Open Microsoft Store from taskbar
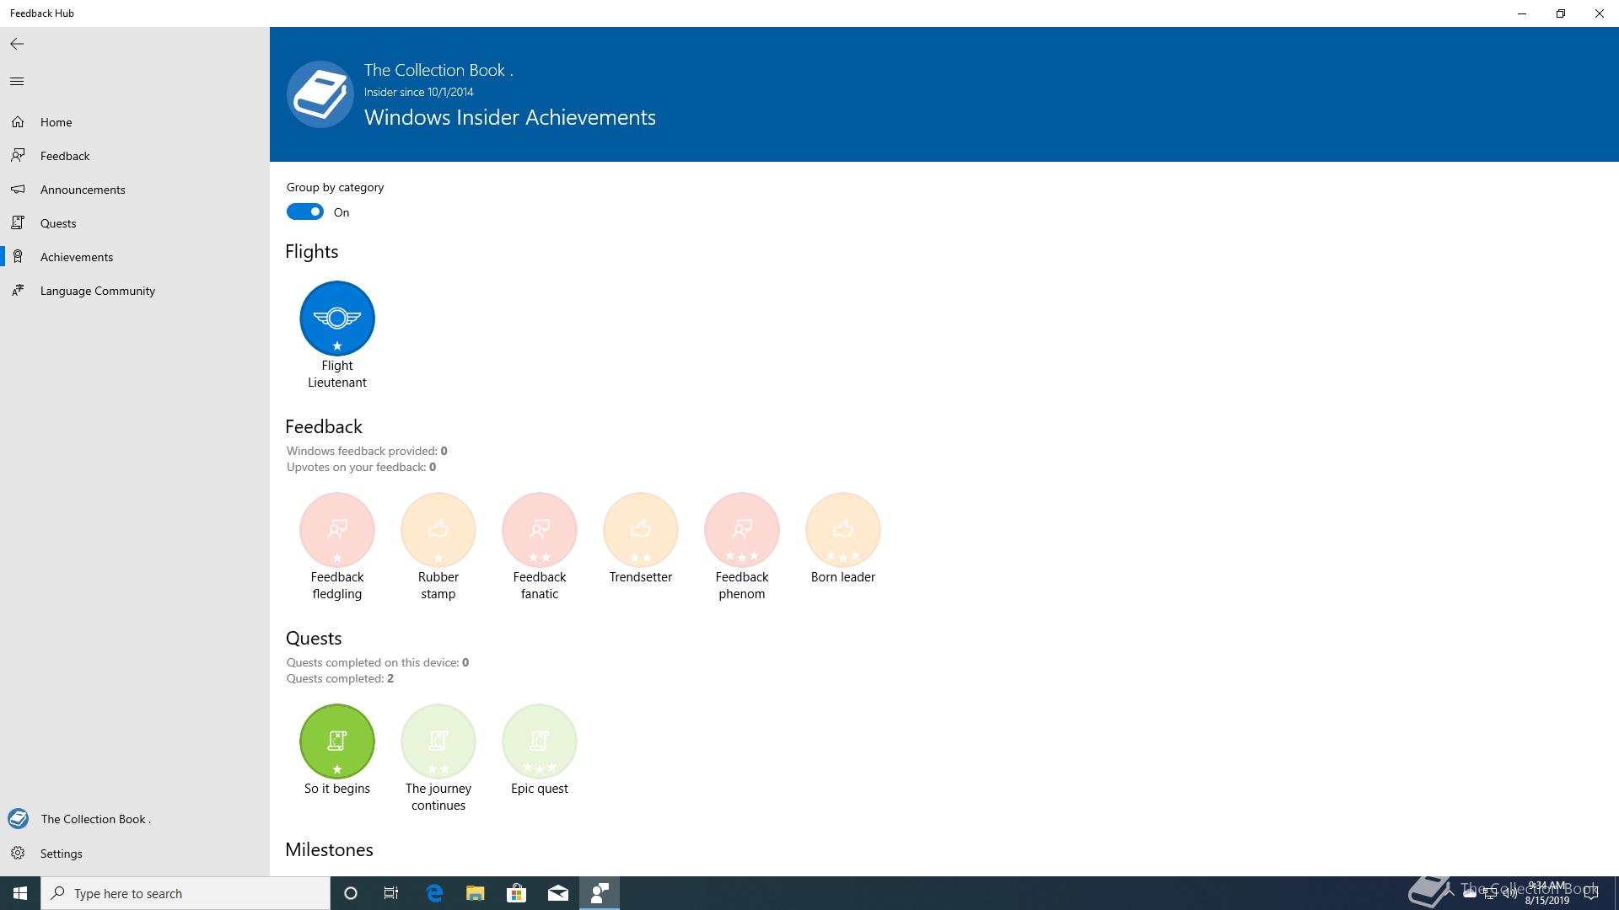Viewport: 1619px width, 910px height. pyautogui.click(x=517, y=893)
